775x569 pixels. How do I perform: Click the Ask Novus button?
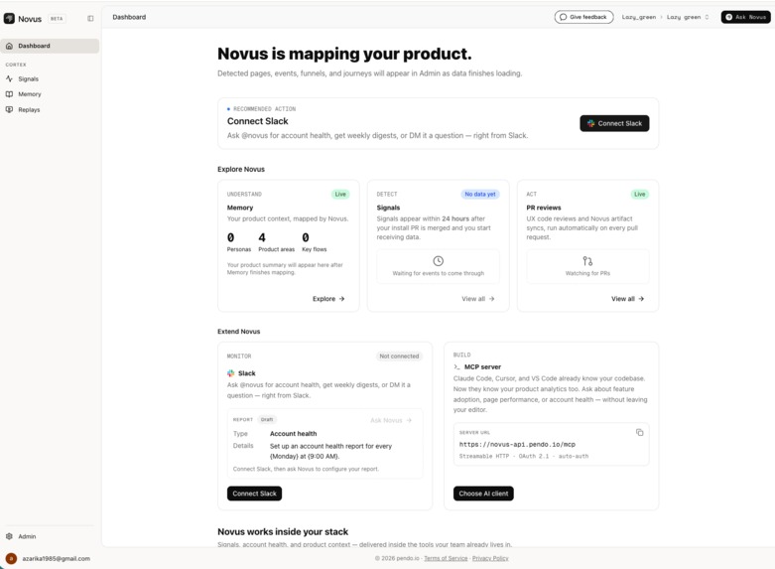[745, 17]
